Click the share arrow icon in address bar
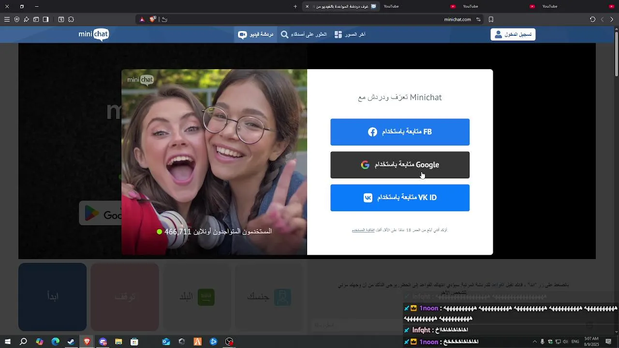This screenshot has height=348, width=619. [x=164, y=19]
